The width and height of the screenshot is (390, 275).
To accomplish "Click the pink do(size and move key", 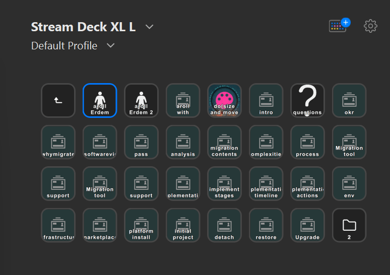I will pyautogui.click(x=224, y=100).
